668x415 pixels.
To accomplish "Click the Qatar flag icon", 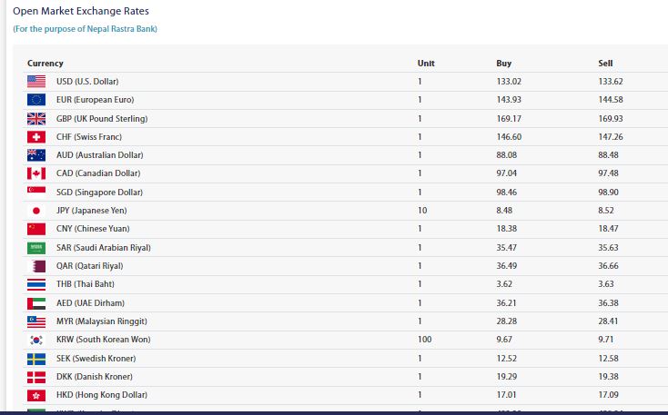I will point(36,266).
